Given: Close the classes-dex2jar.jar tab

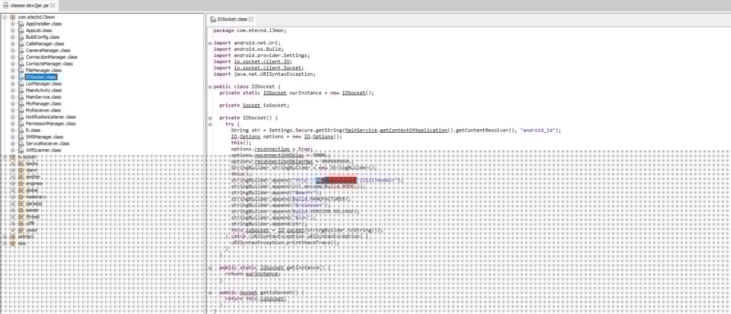Looking at the screenshot, I should 53,5.
